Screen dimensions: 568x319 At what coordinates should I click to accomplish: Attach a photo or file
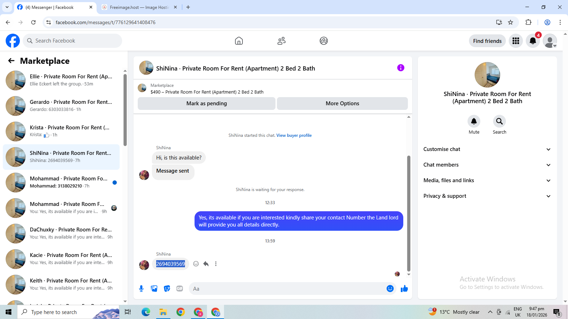tap(154, 289)
